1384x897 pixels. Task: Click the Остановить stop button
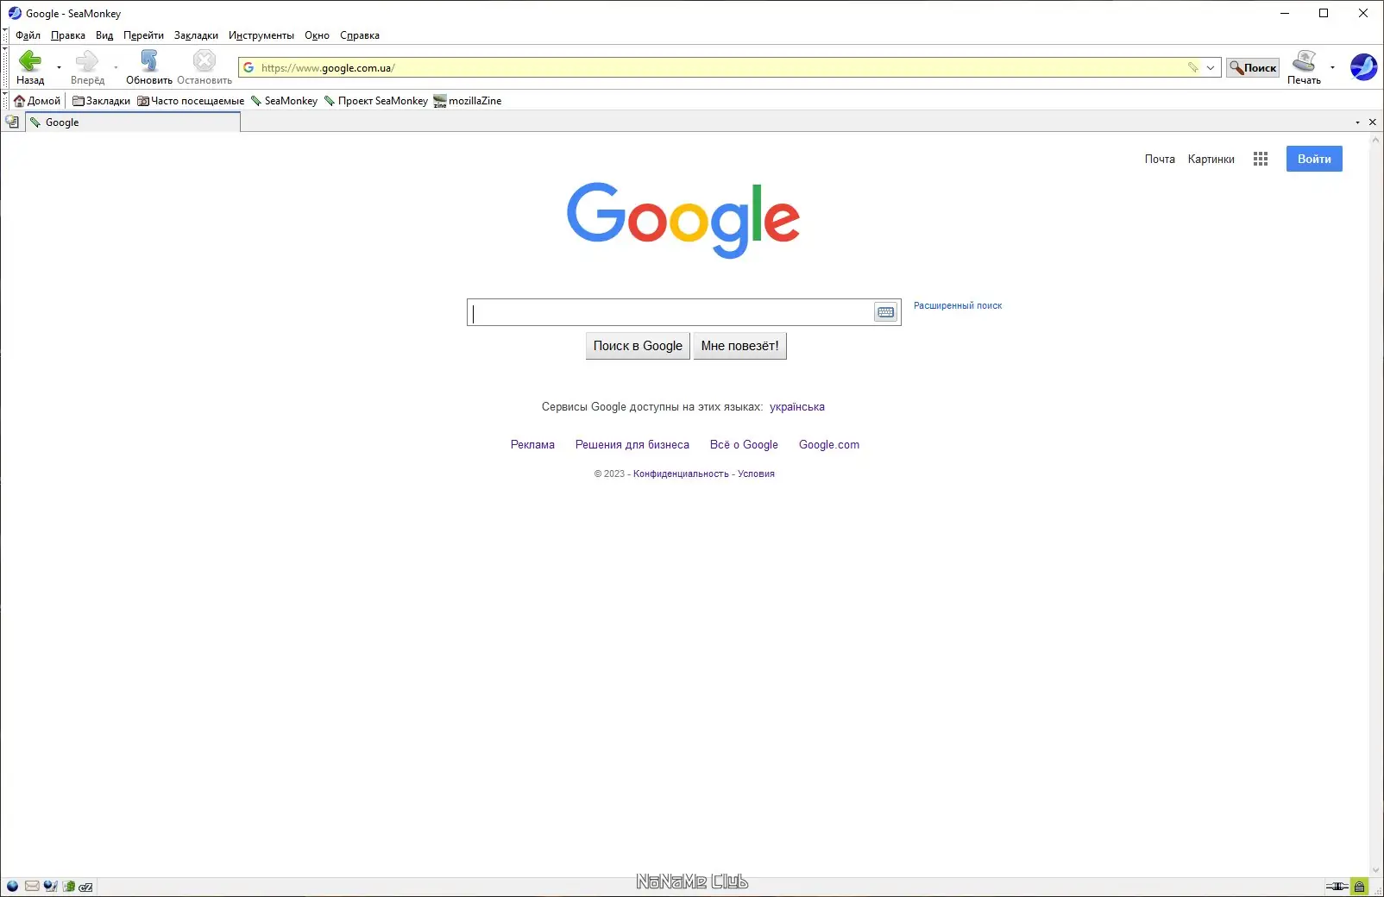204,66
